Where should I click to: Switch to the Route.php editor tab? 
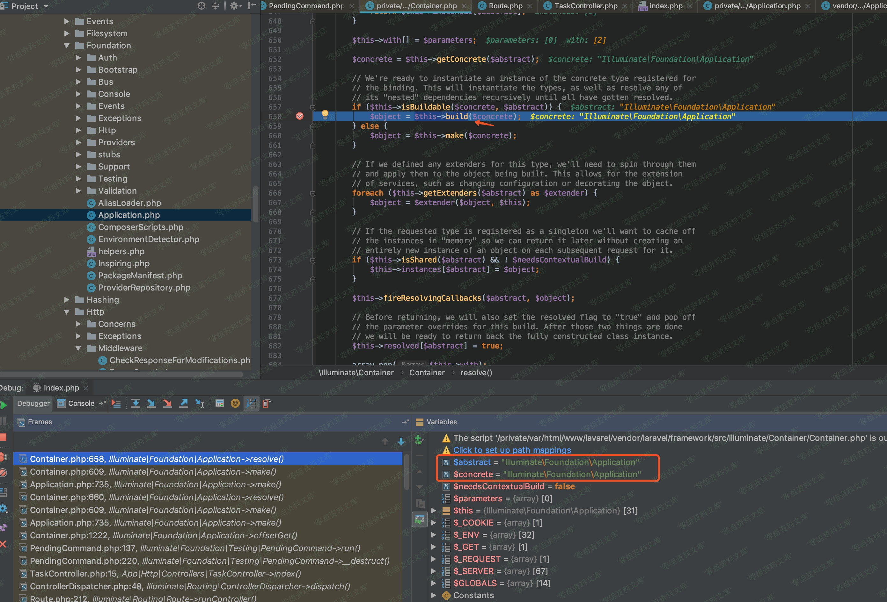[505, 6]
